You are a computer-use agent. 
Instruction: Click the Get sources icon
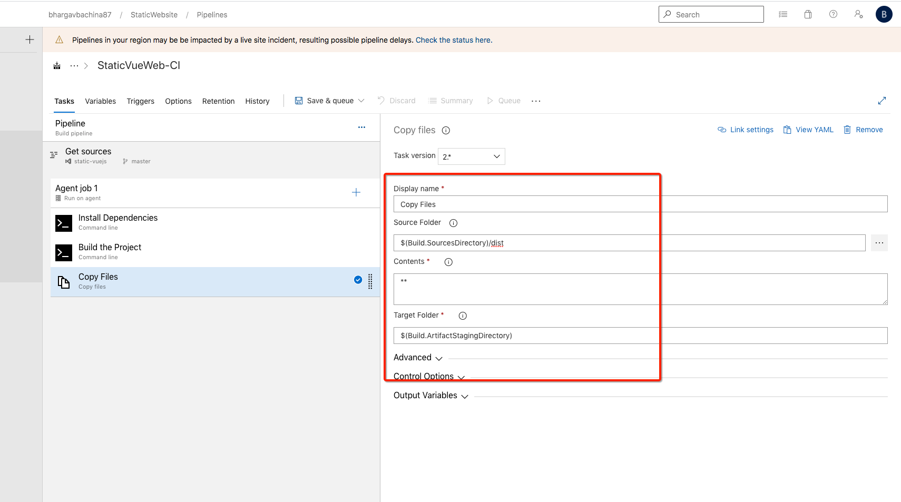54,155
